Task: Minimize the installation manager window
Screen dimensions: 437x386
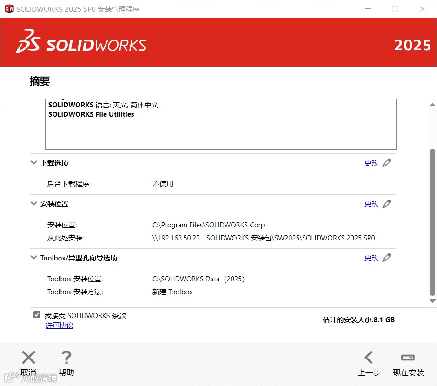Action: (368, 9)
